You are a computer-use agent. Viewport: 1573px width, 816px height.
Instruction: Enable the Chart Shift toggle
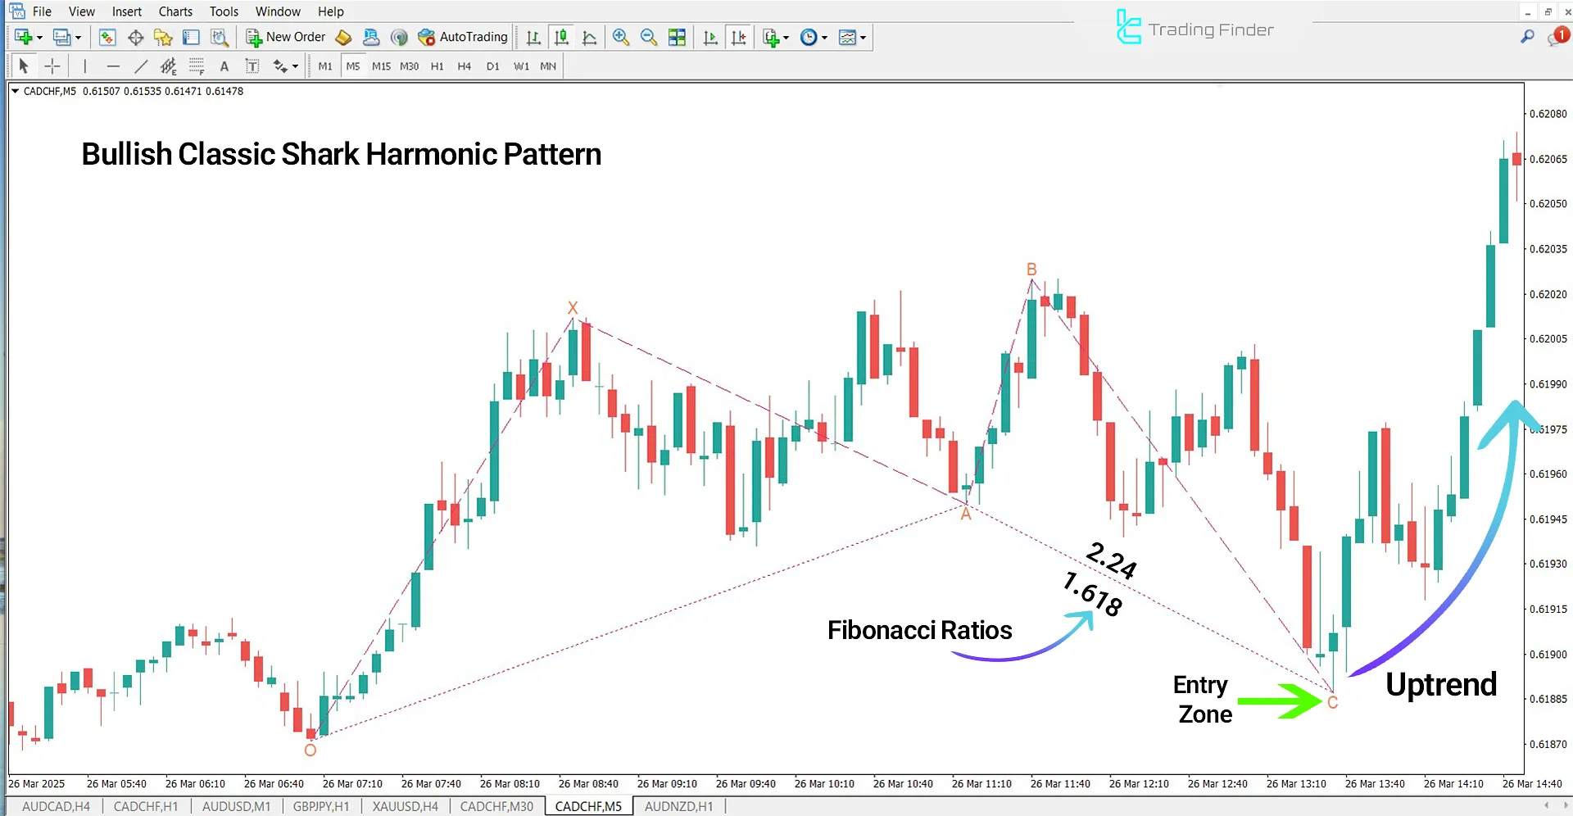738,38
